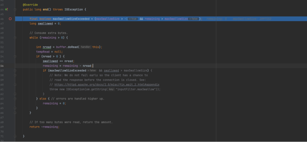
Task: Click the underlined 'nread' variable declaration
Action: pyautogui.click(x=47, y=47)
